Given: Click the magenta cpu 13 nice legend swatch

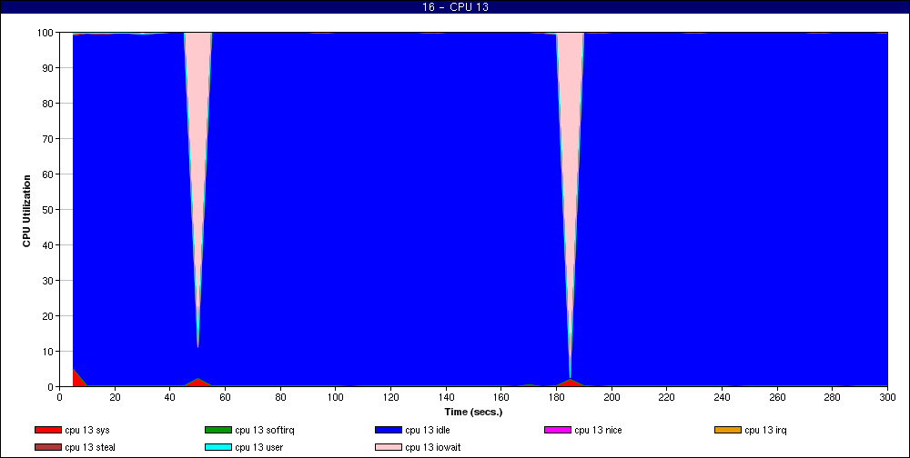Looking at the screenshot, I should 558,430.
